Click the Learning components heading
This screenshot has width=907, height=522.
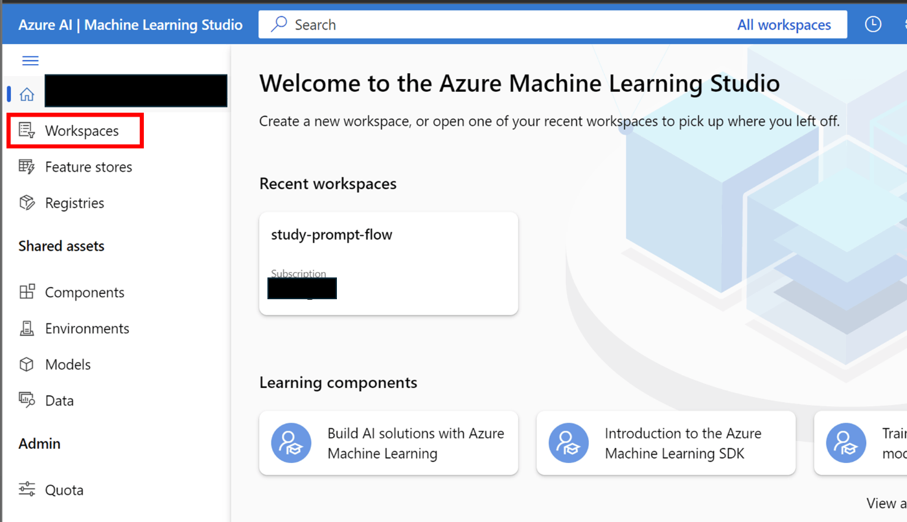click(x=338, y=383)
